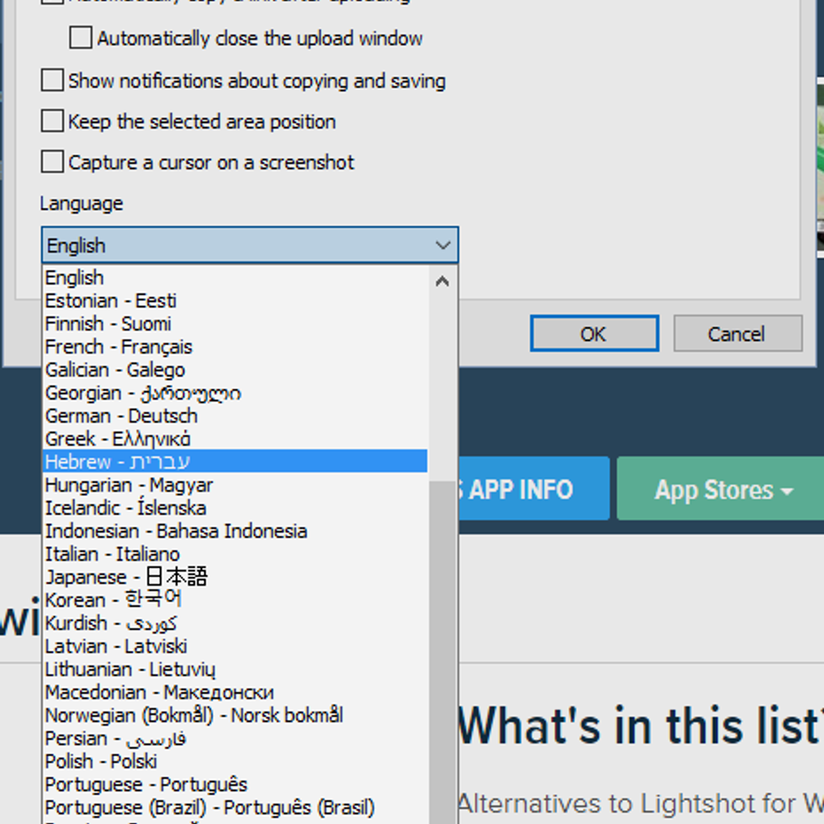Choose Galician - Galego entry
The height and width of the screenshot is (824, 824).
(235, 370)
